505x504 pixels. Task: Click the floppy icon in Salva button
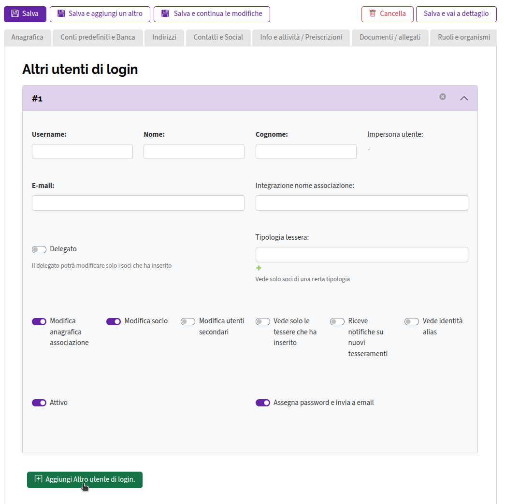15,14
